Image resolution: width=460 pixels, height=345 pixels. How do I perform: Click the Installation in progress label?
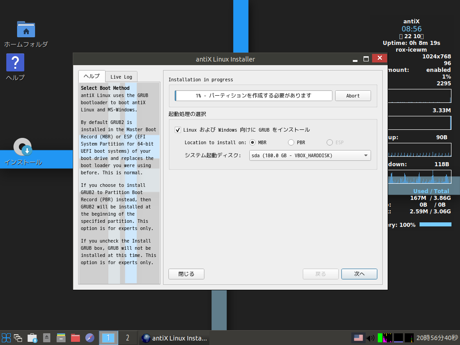coord(201,80)
